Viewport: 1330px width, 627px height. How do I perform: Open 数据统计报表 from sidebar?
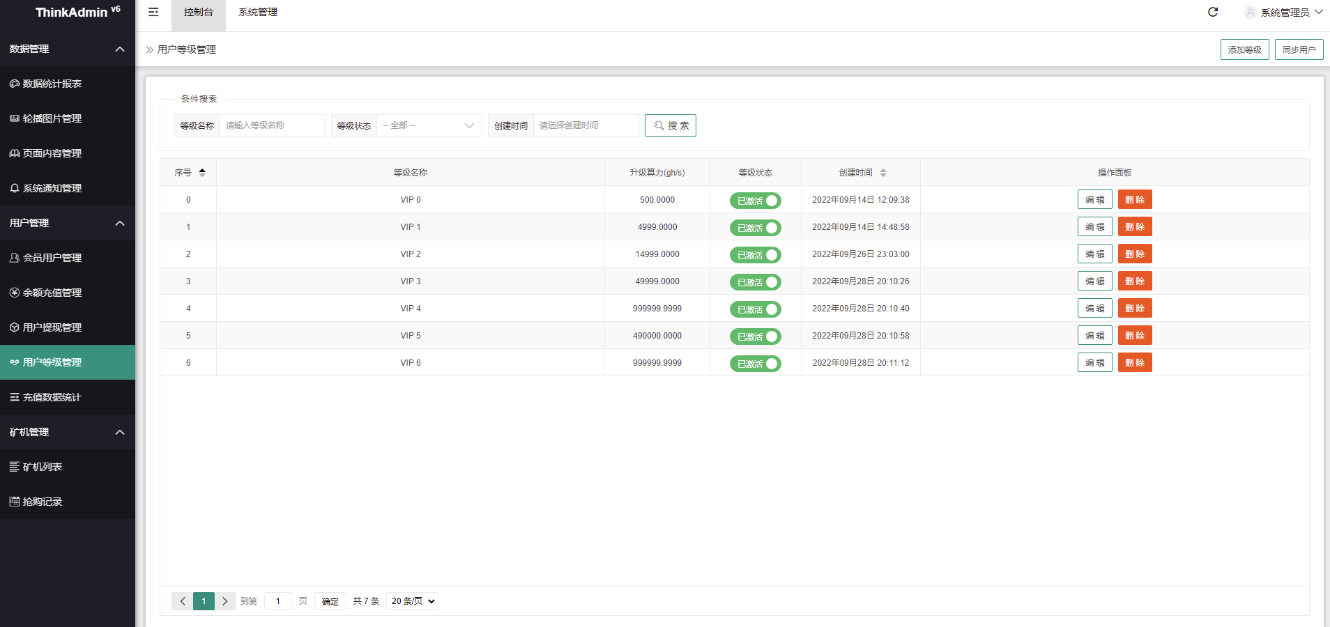[52, 84]
